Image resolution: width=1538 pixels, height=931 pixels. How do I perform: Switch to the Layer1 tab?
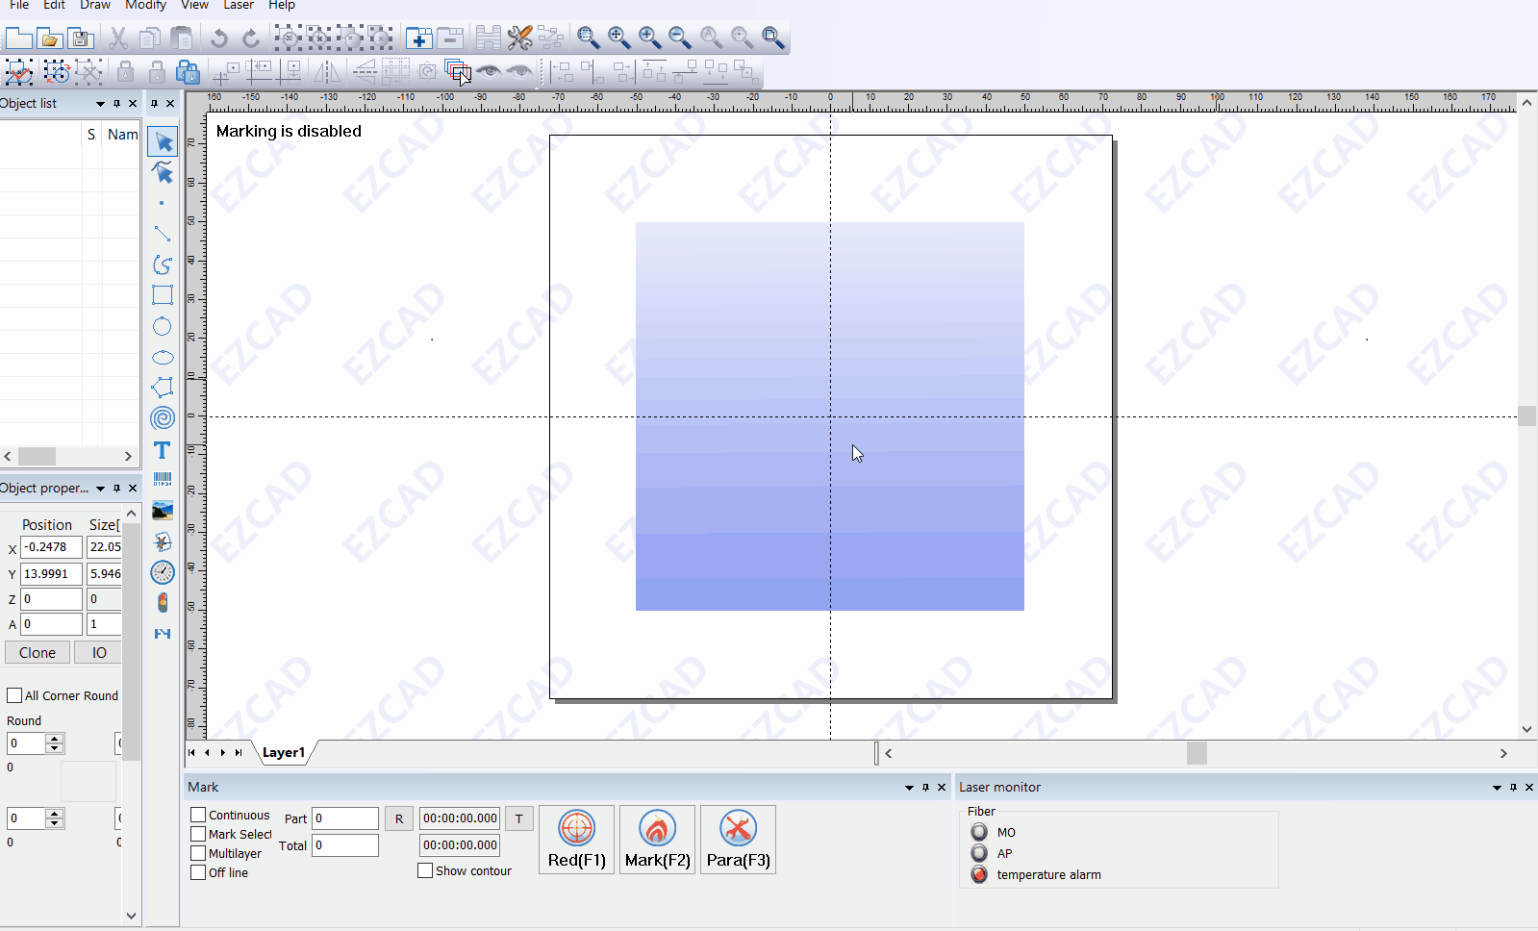(284, 753)
